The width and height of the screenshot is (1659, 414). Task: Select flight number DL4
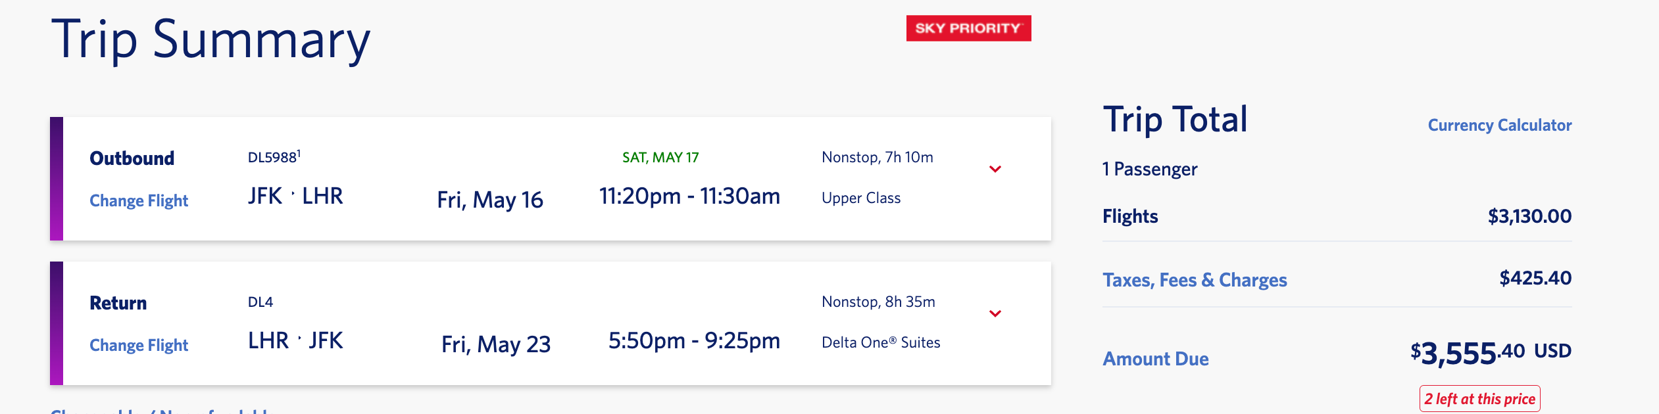click(260, 302)
